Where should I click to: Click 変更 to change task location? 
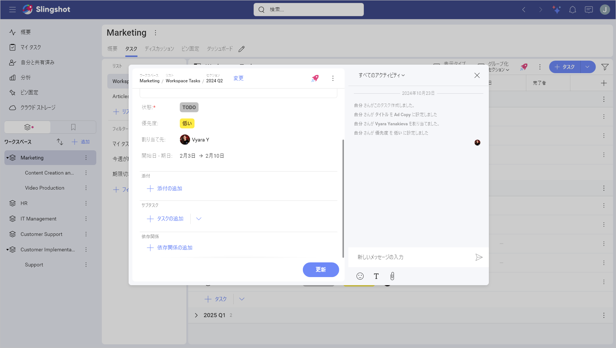click(239, 78)
